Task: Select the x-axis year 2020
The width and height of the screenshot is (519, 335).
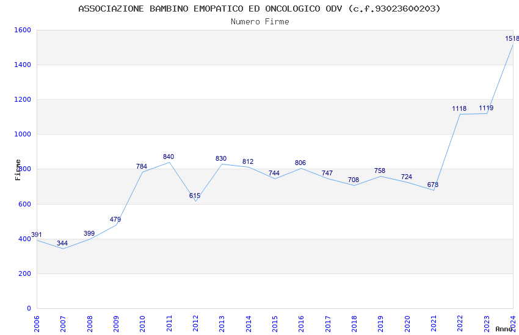Action: tap(407, 324)
